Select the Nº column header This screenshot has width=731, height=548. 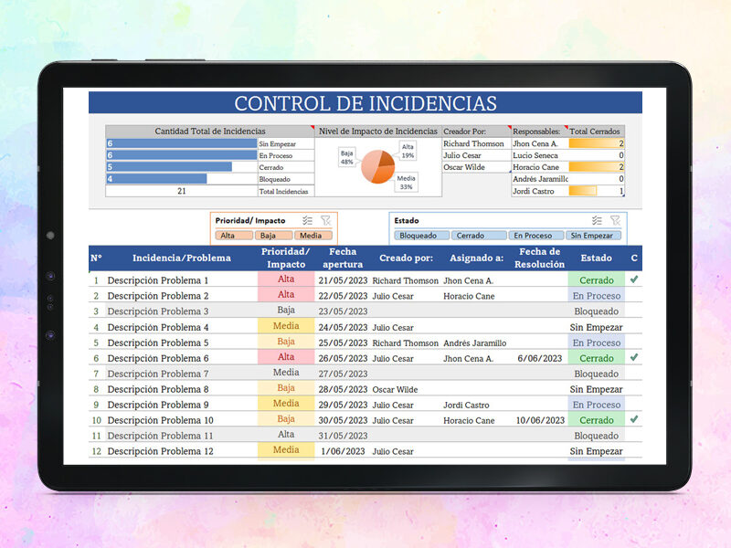pos(96,258)
